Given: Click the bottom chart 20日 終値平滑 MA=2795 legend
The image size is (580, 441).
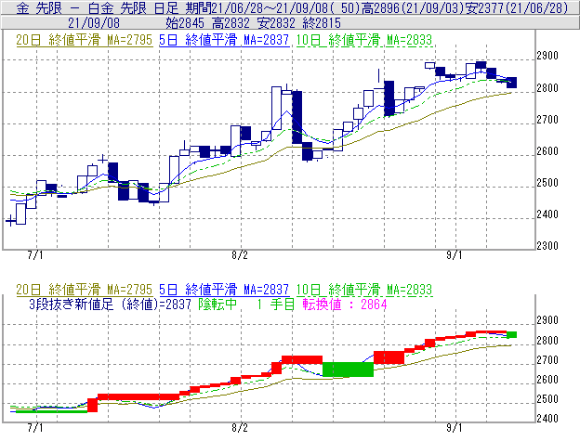Looking at the screenshot, I should coord(84,289).
